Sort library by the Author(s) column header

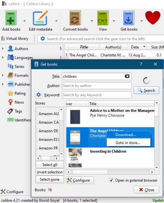click(113, 47)
